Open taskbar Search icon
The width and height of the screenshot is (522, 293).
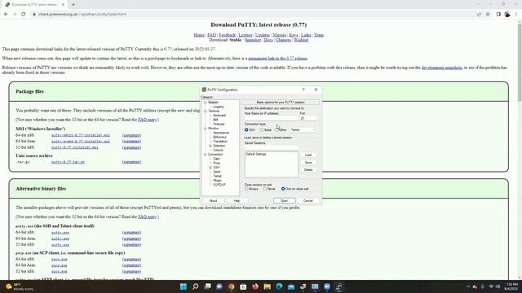196,286
